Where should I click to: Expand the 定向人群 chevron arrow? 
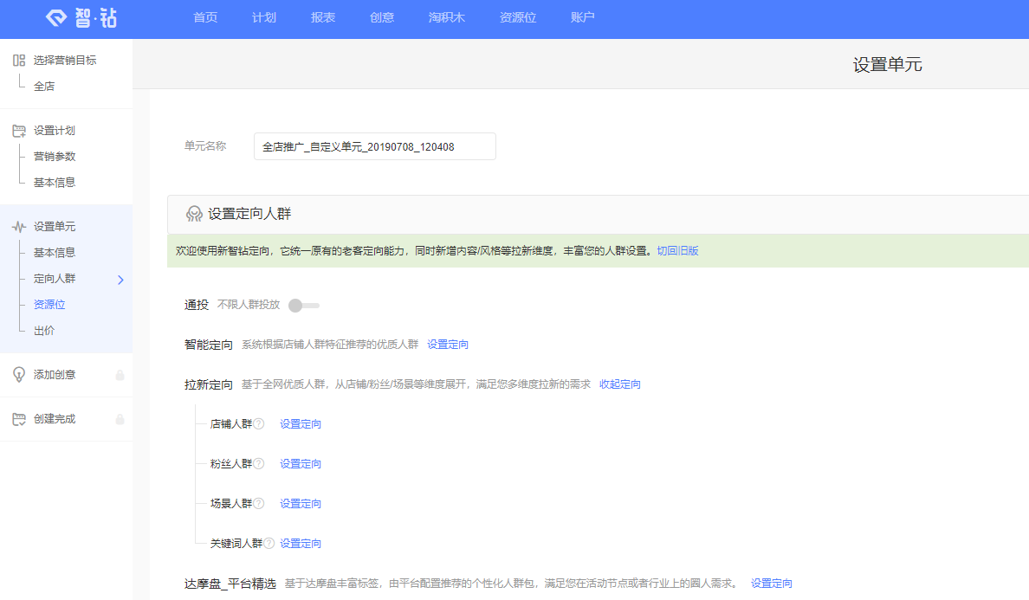[120, 280]
